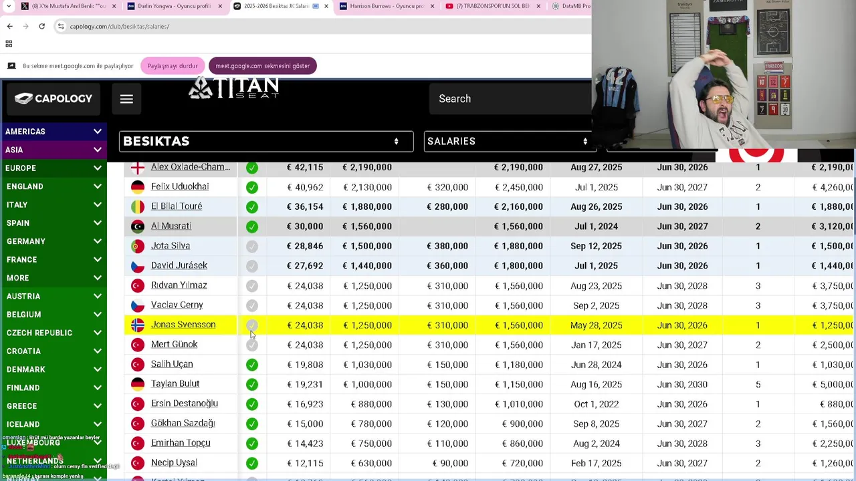Click Al Musrati total gross € 1,560,000

coord(518,226)
